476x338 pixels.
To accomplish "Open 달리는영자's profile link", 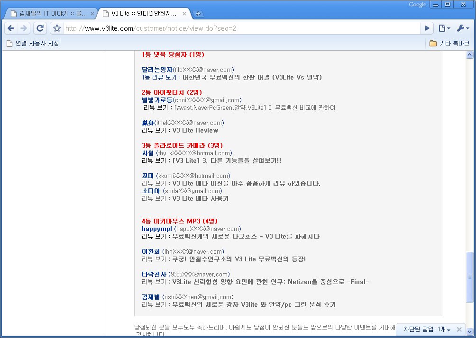I will pyautogui.click(x=157, y=70).
